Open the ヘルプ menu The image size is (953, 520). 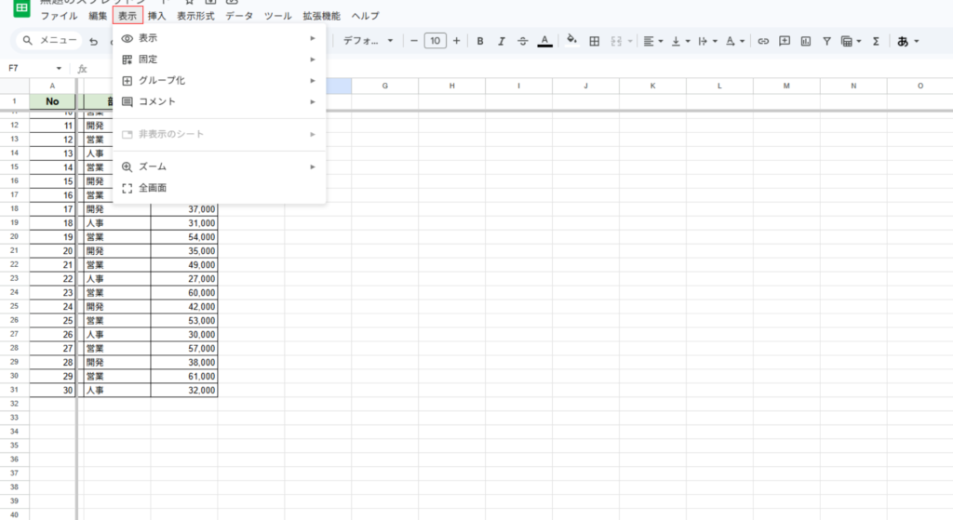[x=365, y=16]
